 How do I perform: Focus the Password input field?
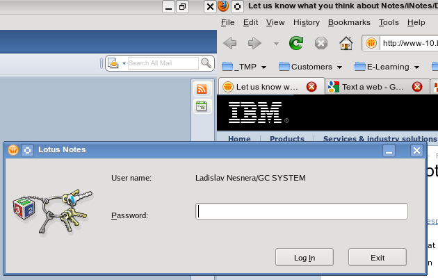302,211
